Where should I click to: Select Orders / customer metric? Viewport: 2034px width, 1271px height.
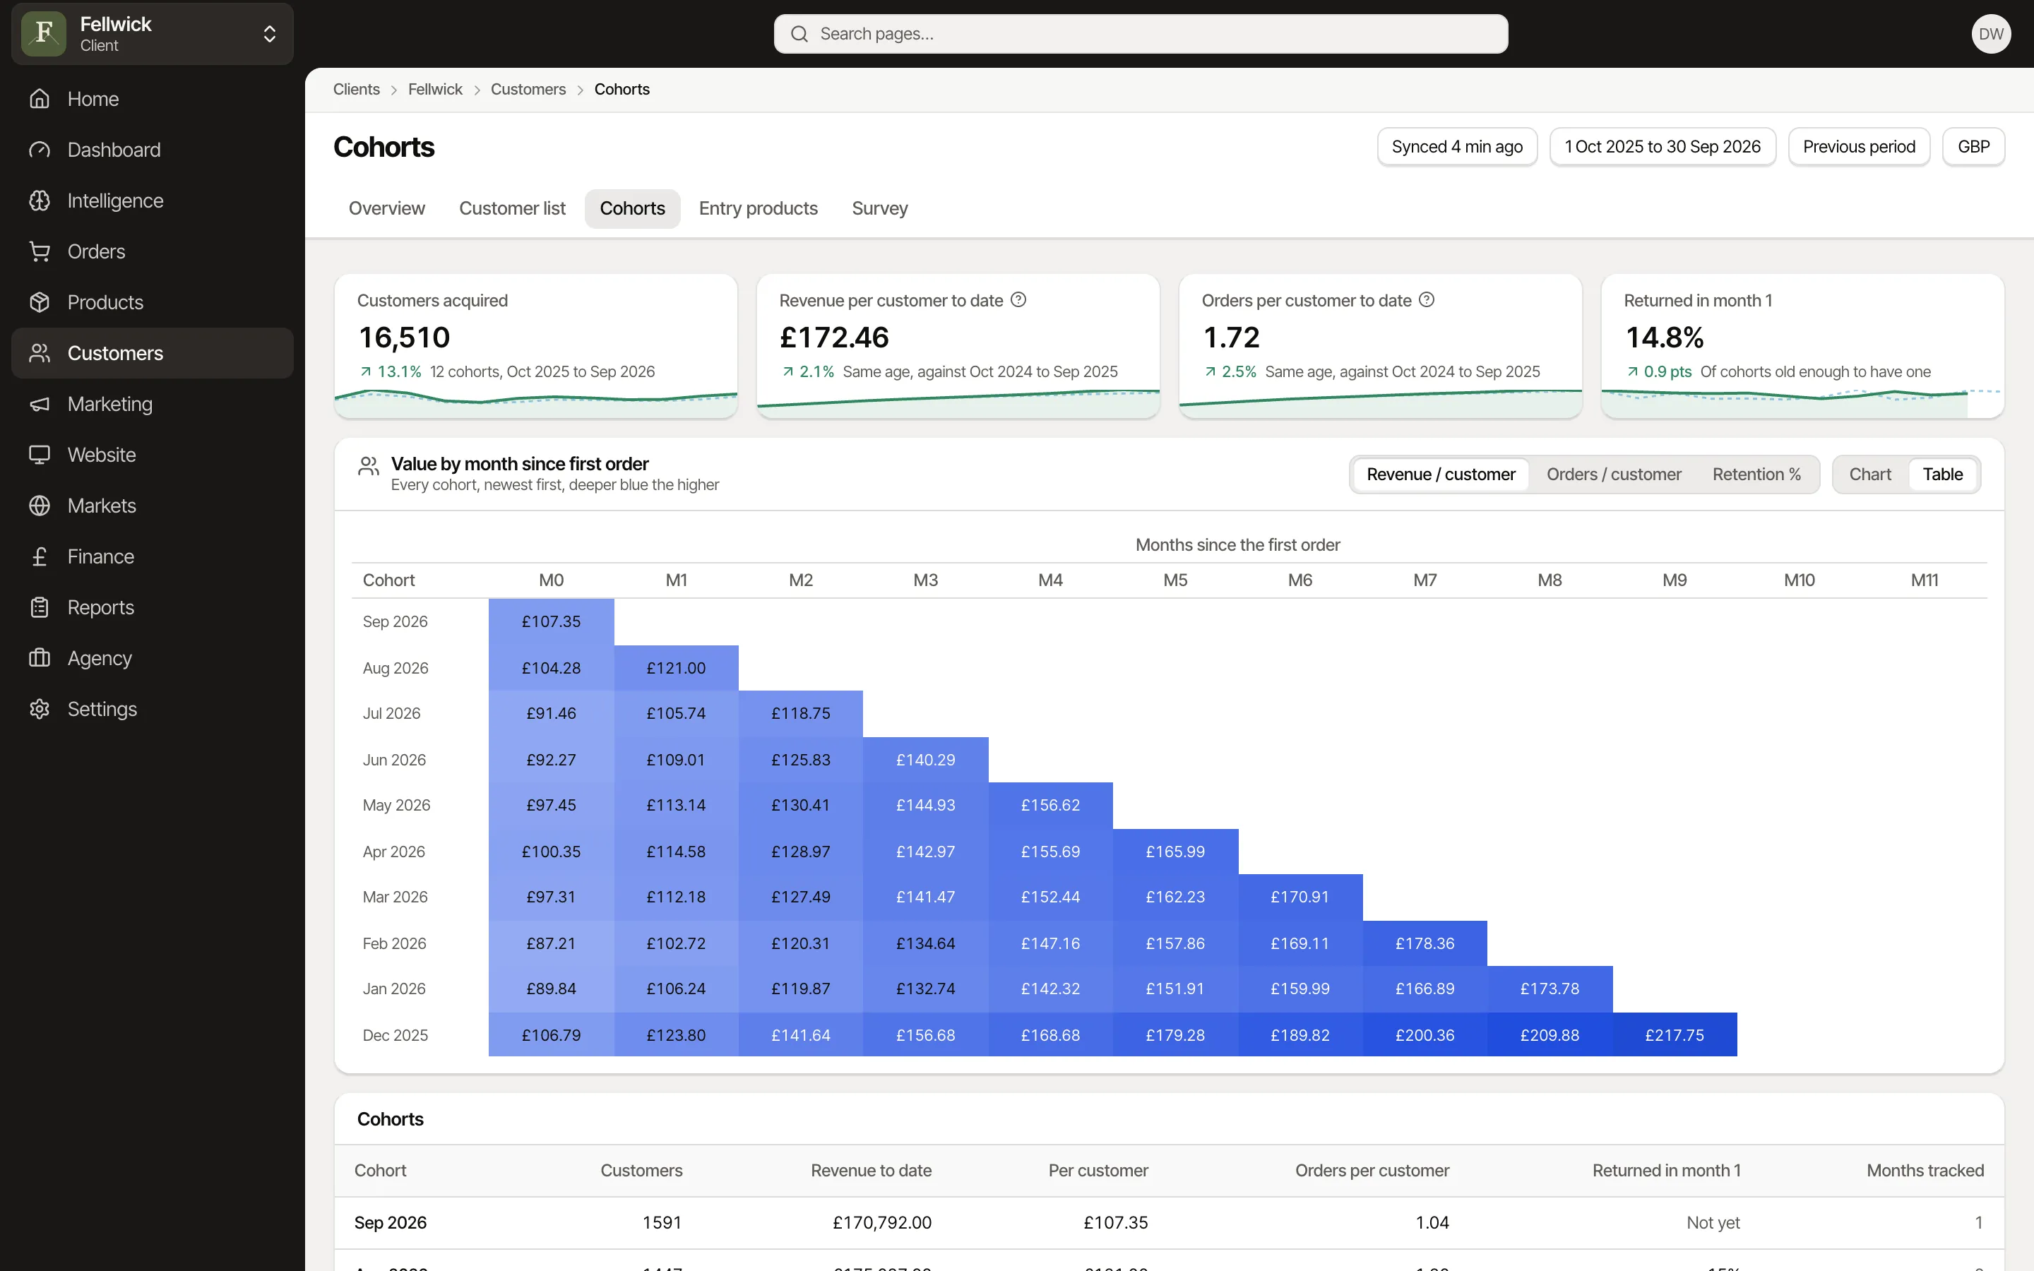(x=1614, y=475)
